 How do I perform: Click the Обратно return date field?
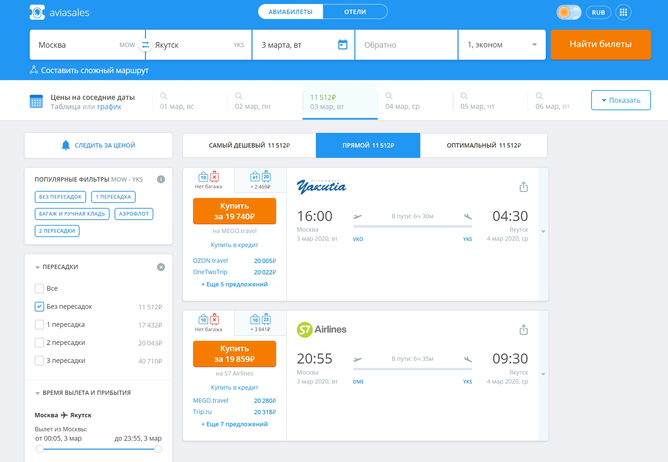tap(406, 45)
